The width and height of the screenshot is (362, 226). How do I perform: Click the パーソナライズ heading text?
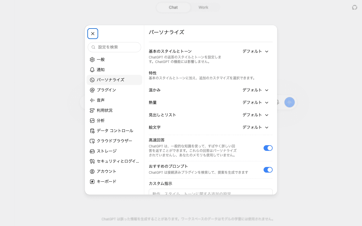coord(167,32)
